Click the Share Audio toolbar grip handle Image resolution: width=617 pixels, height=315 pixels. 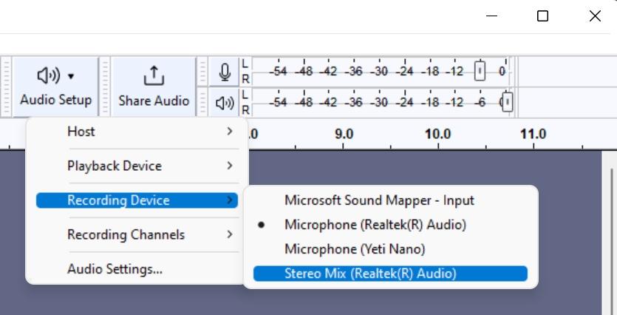(105, 87)
